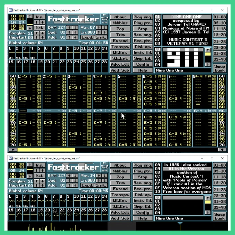The image size is (235, 235).
Task: Click yellow channel scrollbar thumb in top window
Action: (x=46, y=150)
